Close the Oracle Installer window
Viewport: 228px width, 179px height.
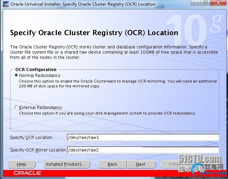coord(218,3)
